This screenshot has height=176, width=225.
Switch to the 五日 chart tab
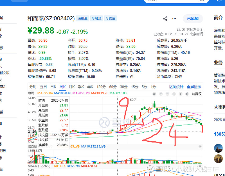pos(43,87)
